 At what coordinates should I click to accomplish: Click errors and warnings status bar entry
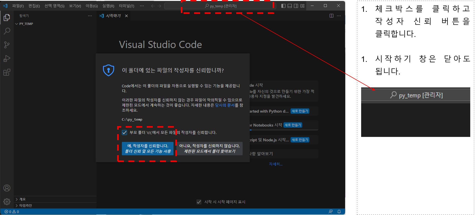12,212
